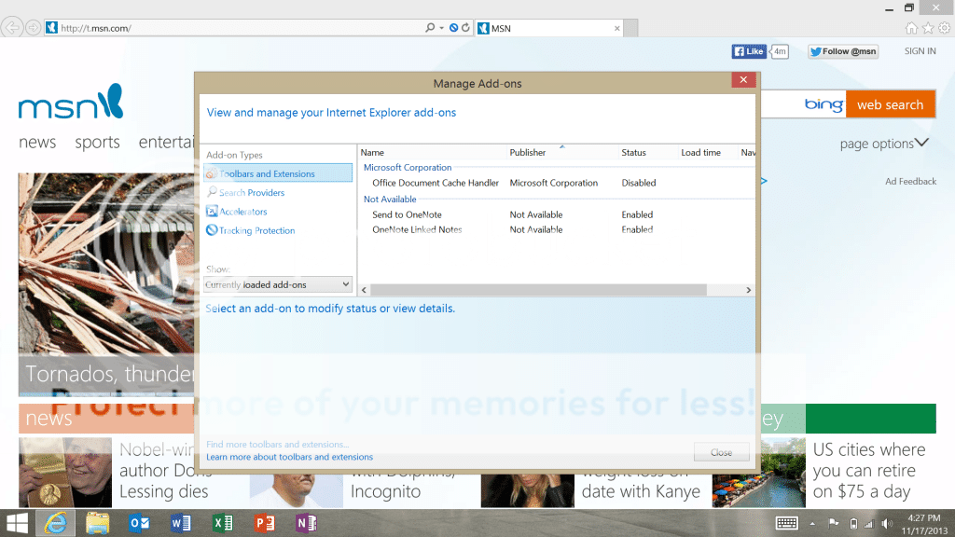
Task: Open OneNote from the taskbar
Action: (305, 523)
